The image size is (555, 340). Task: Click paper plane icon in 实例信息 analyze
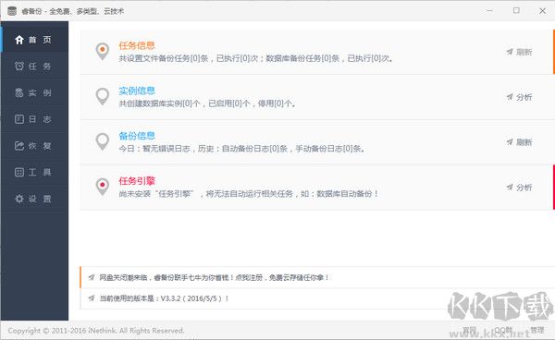pyautogui.click(x=510, y=97)
